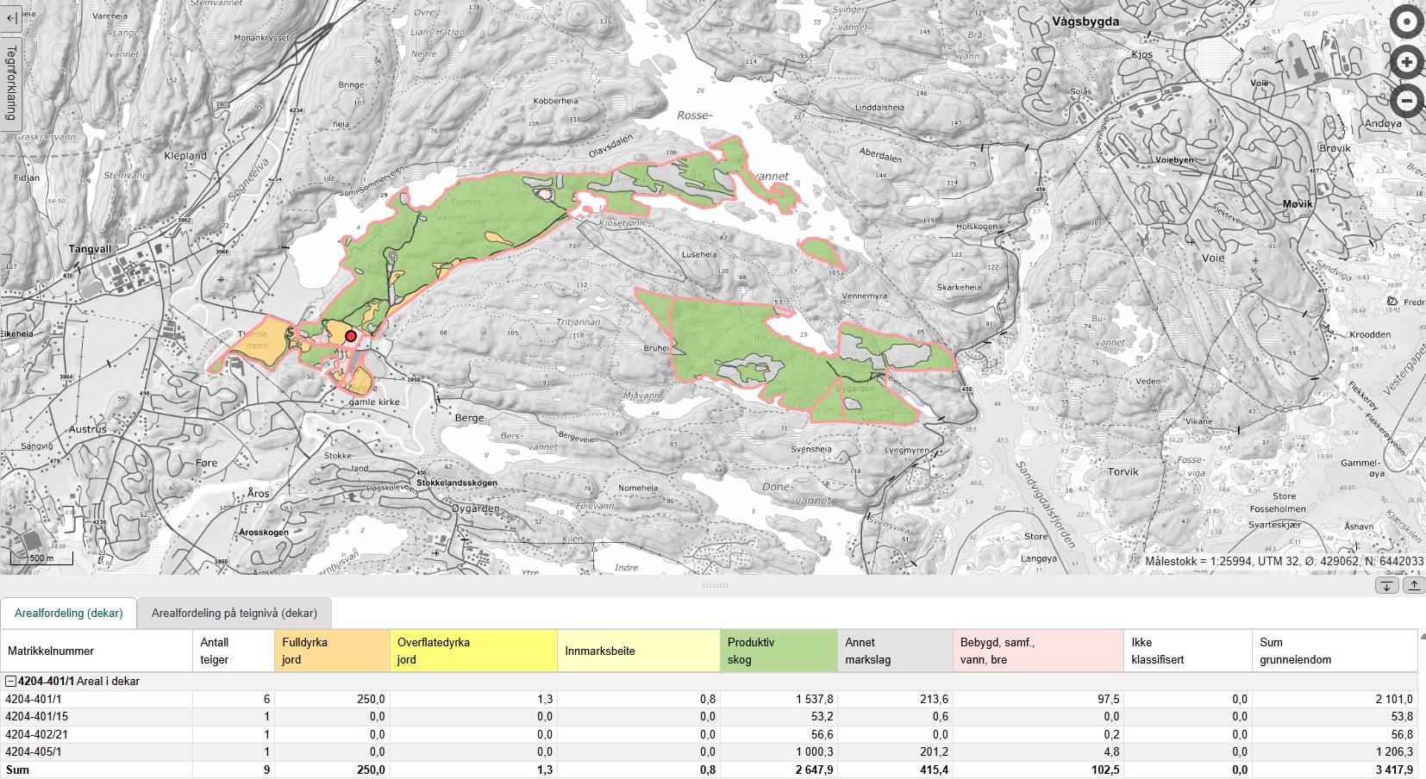This screenshot has height=779, width=1426.
Task: Click the locate-position target icon on map
Action: click(x=1406, y=22)
